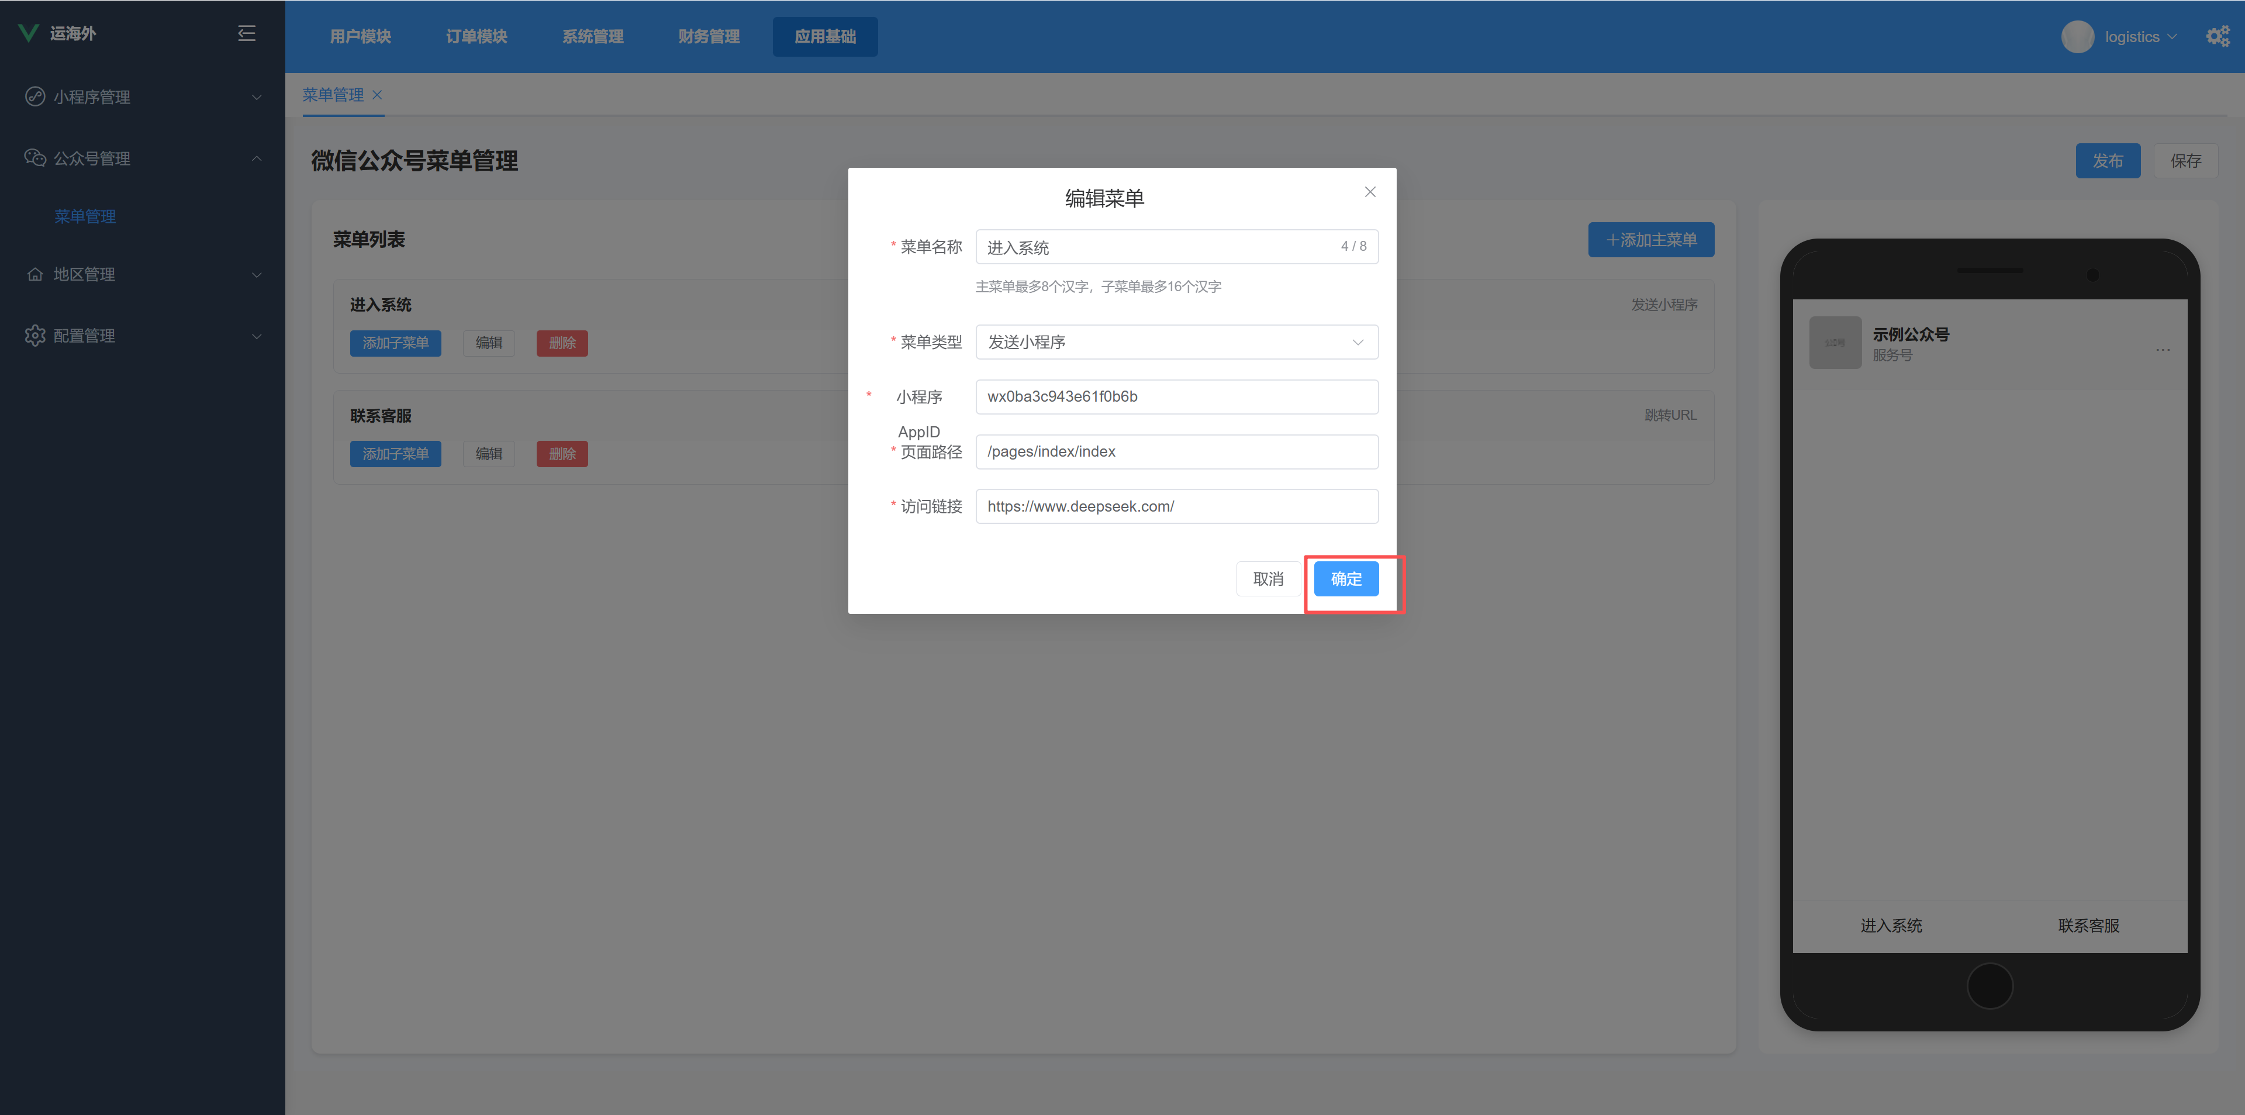Click the 确定 button

tap(1346, 579)
